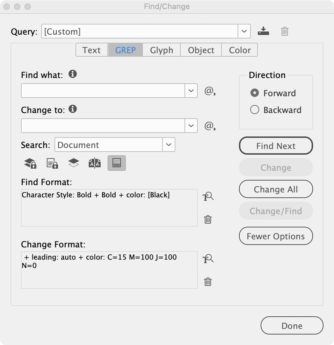Screen dimensions: 334x345
Task: Clear Change Format with its trash icon
Action: pyautogui.click(x=208, y=282)
